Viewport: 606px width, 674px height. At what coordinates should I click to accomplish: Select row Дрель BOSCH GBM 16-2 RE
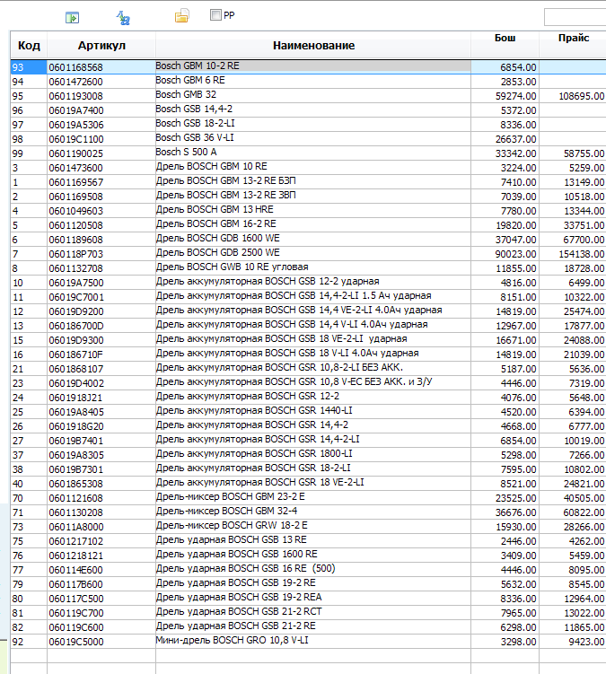tap(308, 224)
